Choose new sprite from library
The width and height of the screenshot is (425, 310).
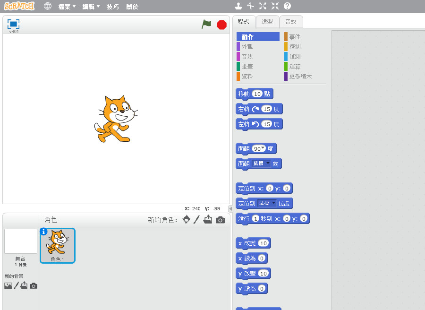pyautogui.click(x=186, y=219)
